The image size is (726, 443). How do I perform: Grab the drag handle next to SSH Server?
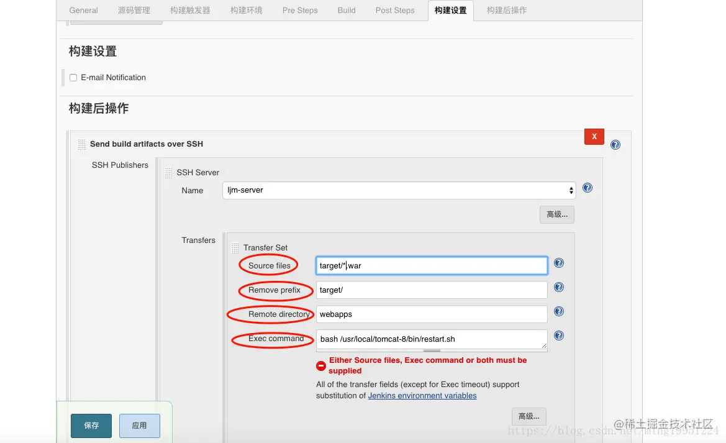(168, 173)
